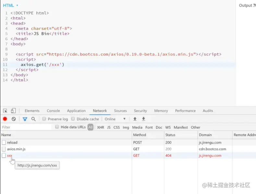Import HAR file upload arrow icon

point(135,119)
